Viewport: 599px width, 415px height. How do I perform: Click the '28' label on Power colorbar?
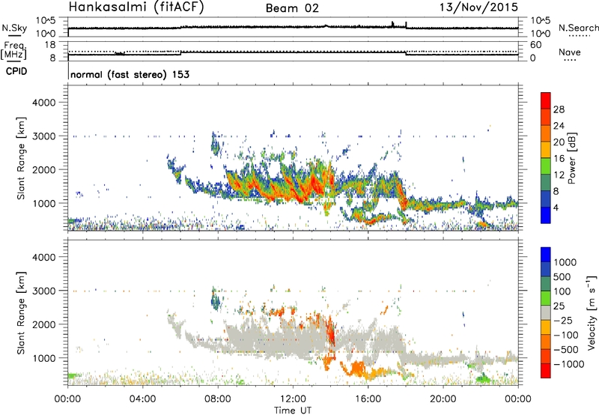pyautogui.click(x=559, y=109)
